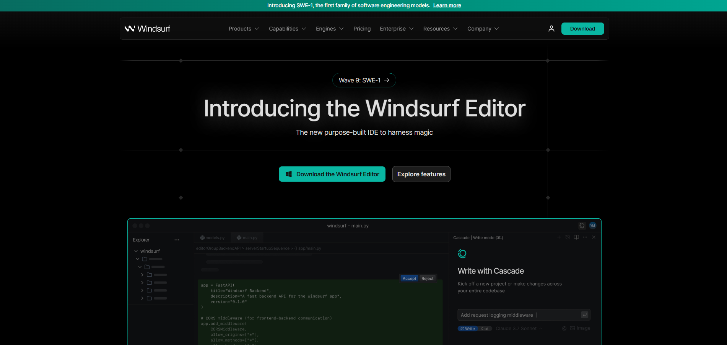
Task: Click Download the Windsurf Editor button
Action: 332,174
